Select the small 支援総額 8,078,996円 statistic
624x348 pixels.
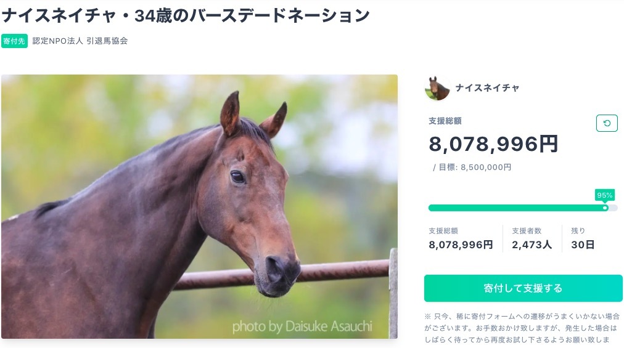tap(461, 238)
